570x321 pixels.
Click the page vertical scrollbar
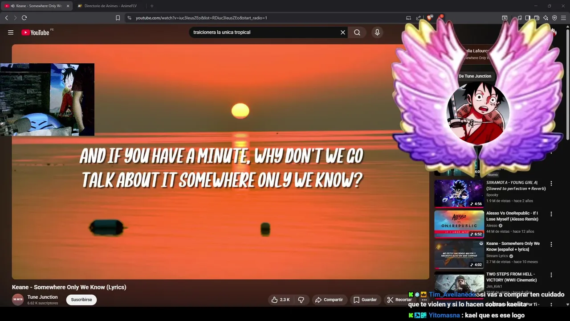click(x=568, y=85)
